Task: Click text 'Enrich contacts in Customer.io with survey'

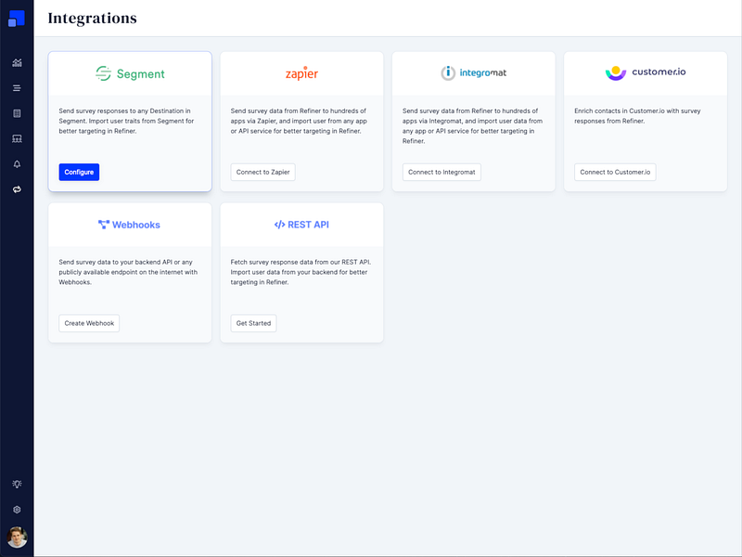Action: point(637,110)
